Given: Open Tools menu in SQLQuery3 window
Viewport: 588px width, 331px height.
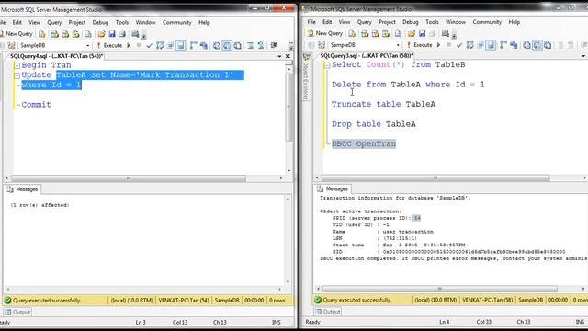Looking at the screenshot, I should (432, 22).
